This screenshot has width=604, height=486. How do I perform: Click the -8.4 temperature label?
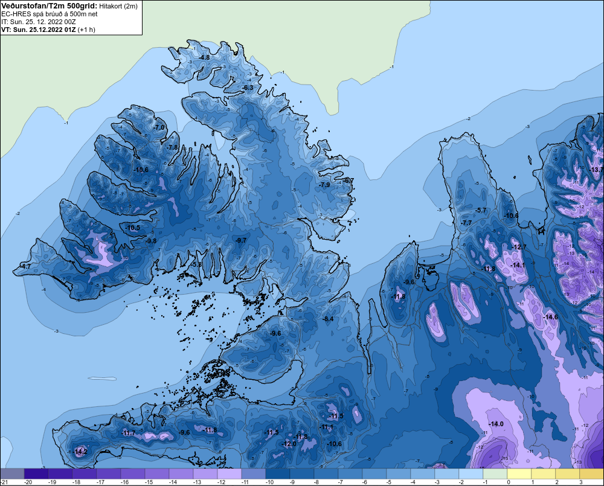tap(328, 319)
